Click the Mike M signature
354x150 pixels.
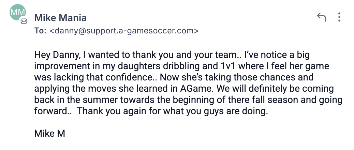pos(50,134)
